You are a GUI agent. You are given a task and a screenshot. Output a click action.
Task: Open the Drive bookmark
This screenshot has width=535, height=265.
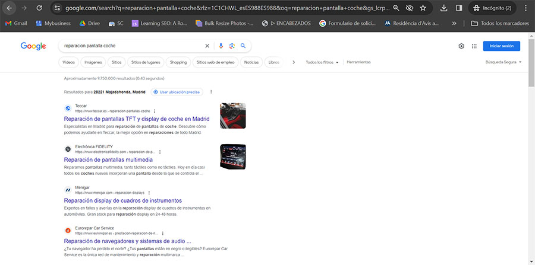[x=89, y=24]
